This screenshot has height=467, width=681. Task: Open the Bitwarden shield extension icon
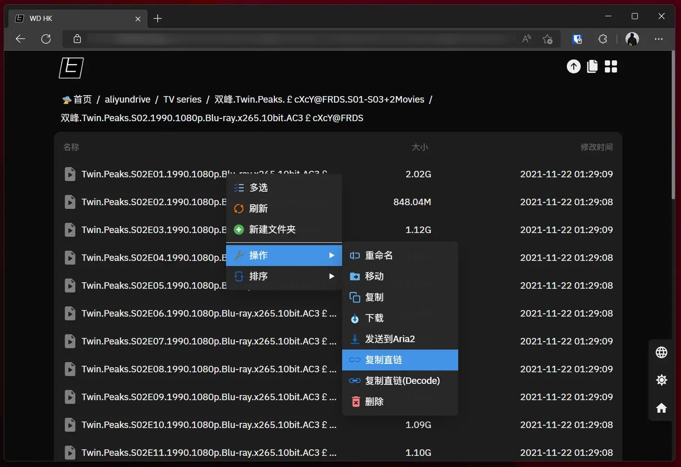pyautogui.click(x=577, y=39)
